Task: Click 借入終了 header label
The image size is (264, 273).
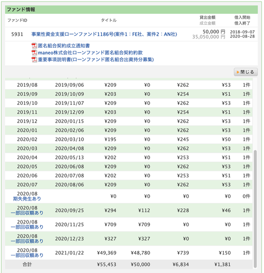Action: tap(242, 23)
